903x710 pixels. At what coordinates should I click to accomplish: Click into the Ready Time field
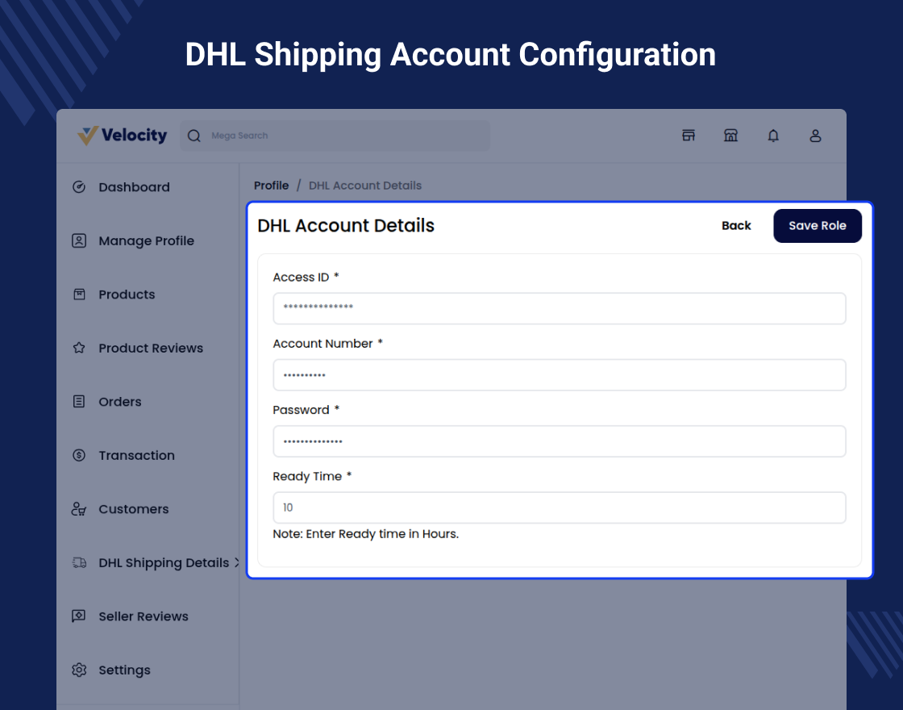coord(559,507)
